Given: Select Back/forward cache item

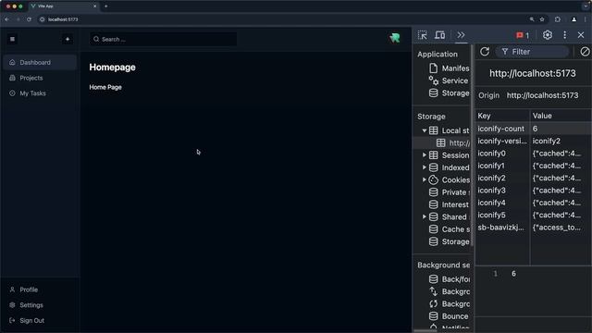Looking at the screenshot, I should coord(450,279).
